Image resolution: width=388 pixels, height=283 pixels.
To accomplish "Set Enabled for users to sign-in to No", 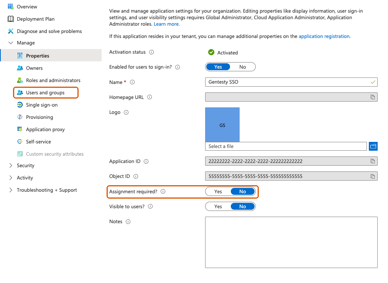I will point(242,67).
